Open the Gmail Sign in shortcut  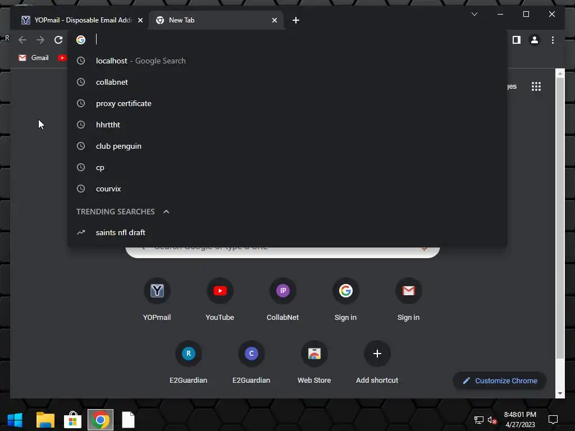tap(409, 300)
